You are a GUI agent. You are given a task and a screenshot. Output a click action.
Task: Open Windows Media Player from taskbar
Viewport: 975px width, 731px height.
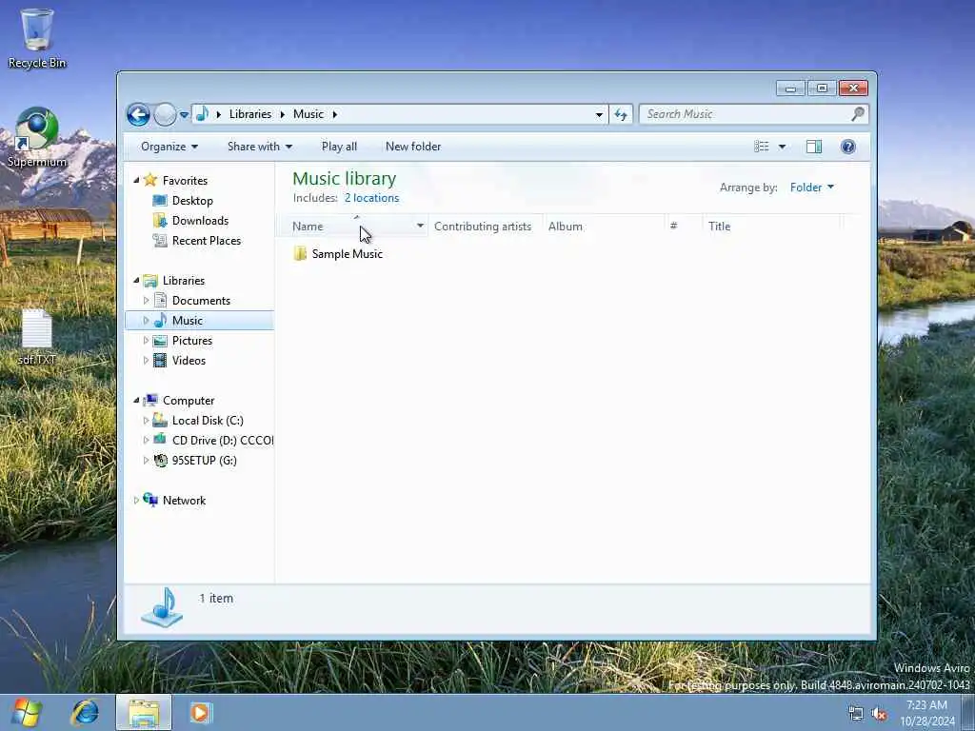[200, 713]
